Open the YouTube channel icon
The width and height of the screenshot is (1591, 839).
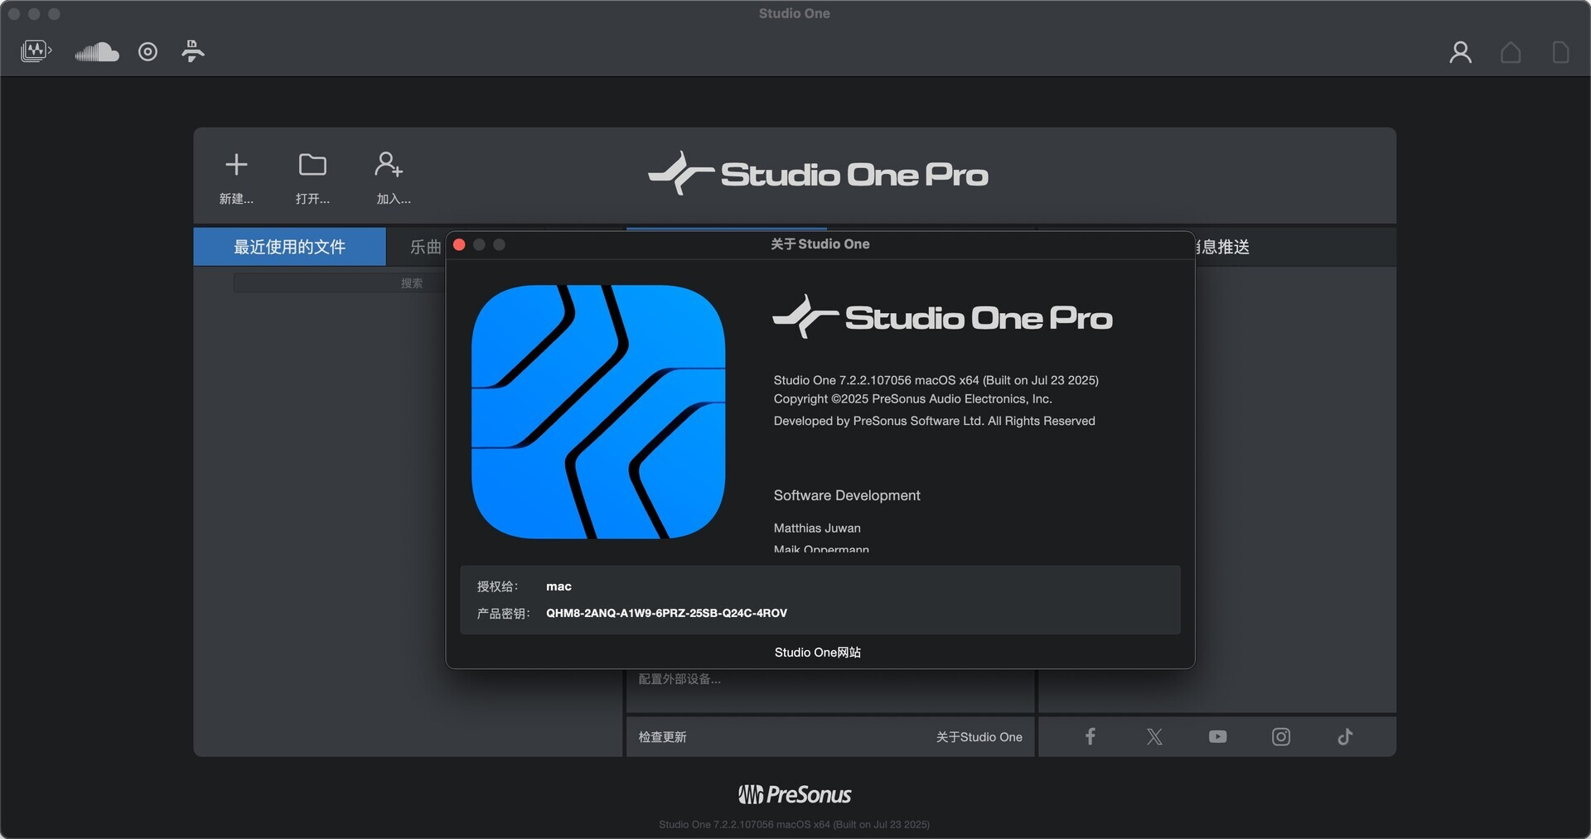pos(1216,736)
